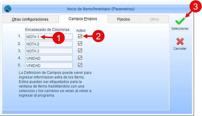Viewport: 202px width, 116px height.
Task: Click the Seleccionar button label
Action: 180,28
